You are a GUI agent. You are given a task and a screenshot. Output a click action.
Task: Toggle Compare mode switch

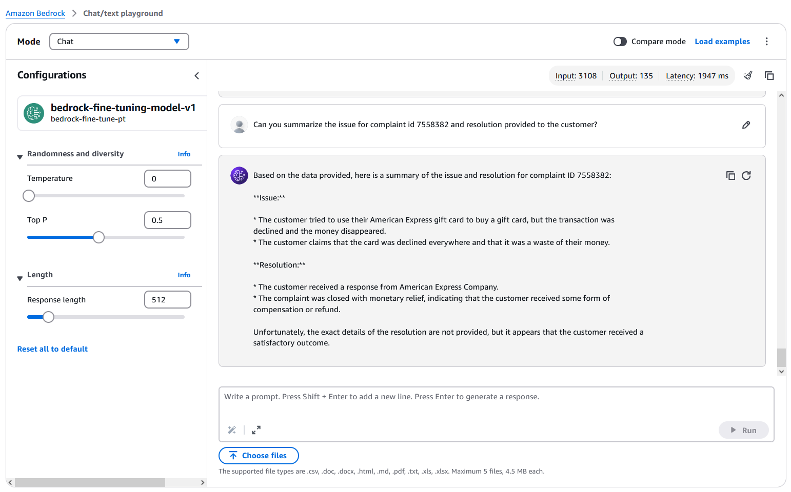pyautogui.click(x=620, y=42)
